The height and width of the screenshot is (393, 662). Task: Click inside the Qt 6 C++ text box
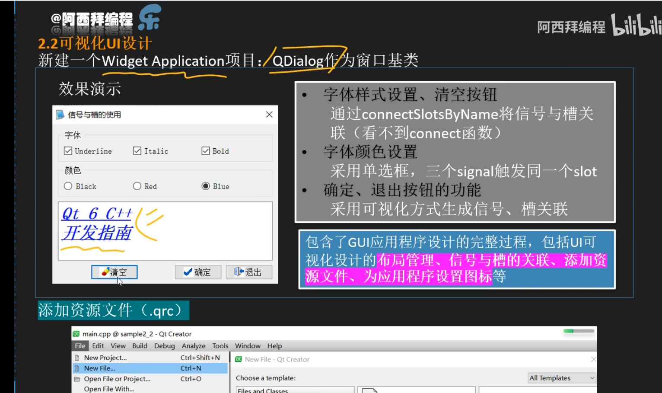(165, 231)
